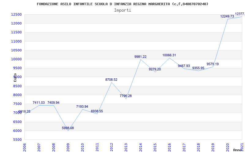Click the 10066.31 data label for 2016
This screenshot has height=153, width=245.
point(169,55)
